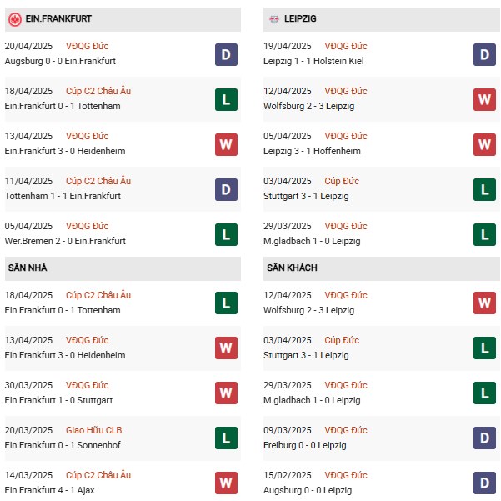Open the LEIPZIG team header
This screenshot has width=501, height=501.
(300, 18)
